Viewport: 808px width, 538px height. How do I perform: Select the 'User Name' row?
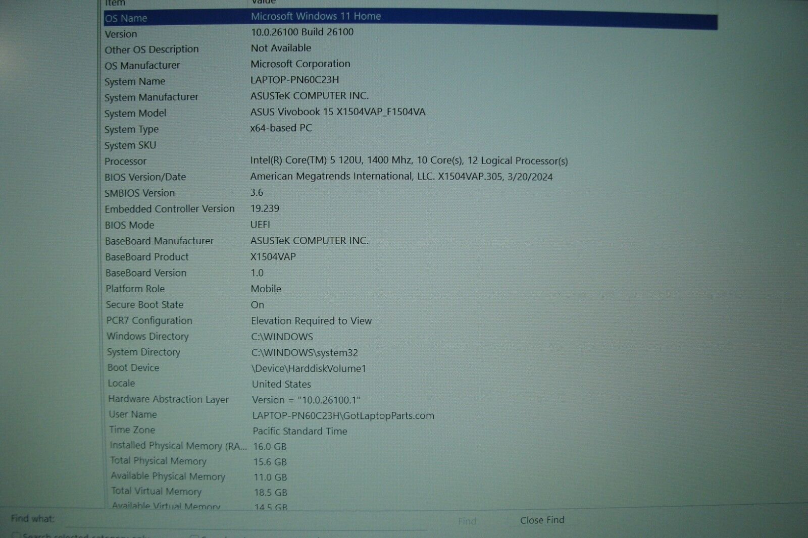tap(133, 414)
